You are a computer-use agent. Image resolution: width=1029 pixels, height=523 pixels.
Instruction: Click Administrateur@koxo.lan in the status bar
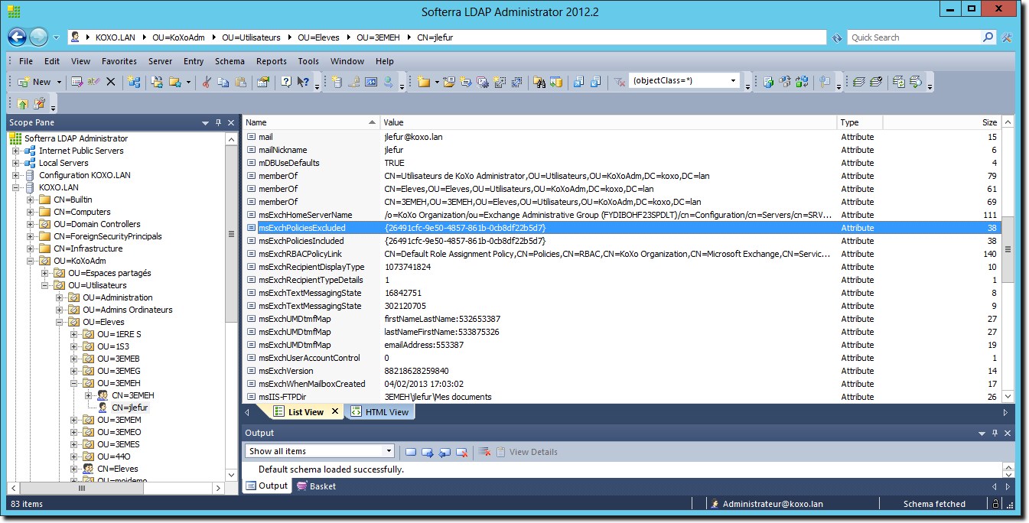pos(773,504)
